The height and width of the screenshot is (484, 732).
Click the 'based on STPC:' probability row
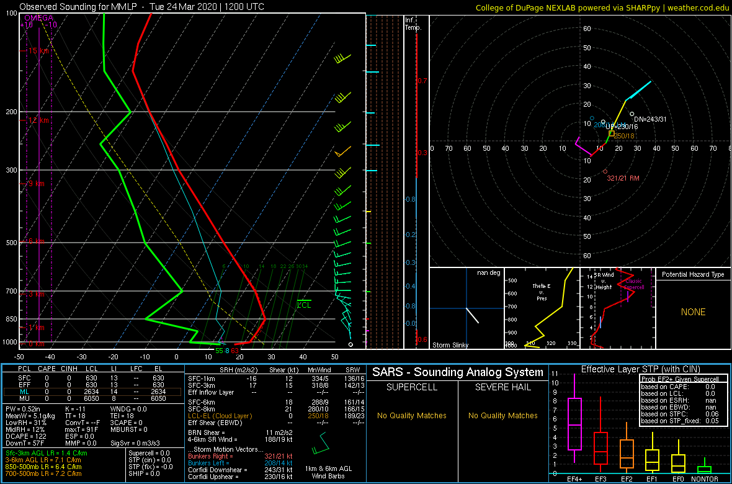(x=680, y=413)
